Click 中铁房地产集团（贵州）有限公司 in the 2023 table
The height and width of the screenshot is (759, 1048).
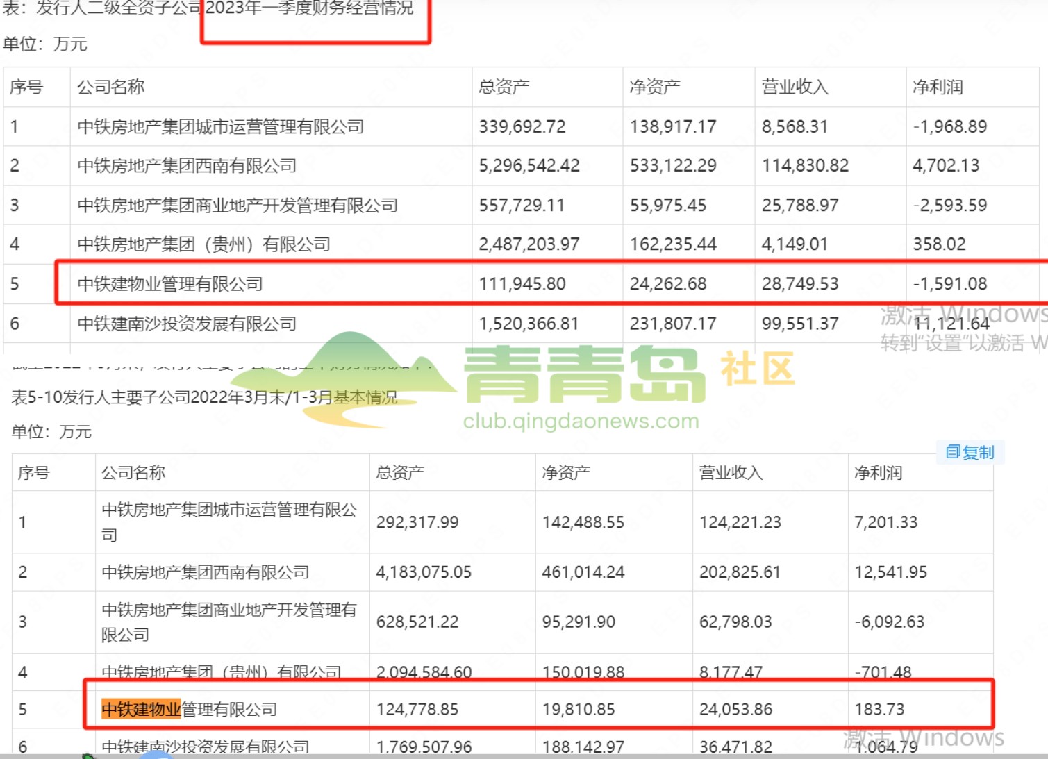(203, 244)
